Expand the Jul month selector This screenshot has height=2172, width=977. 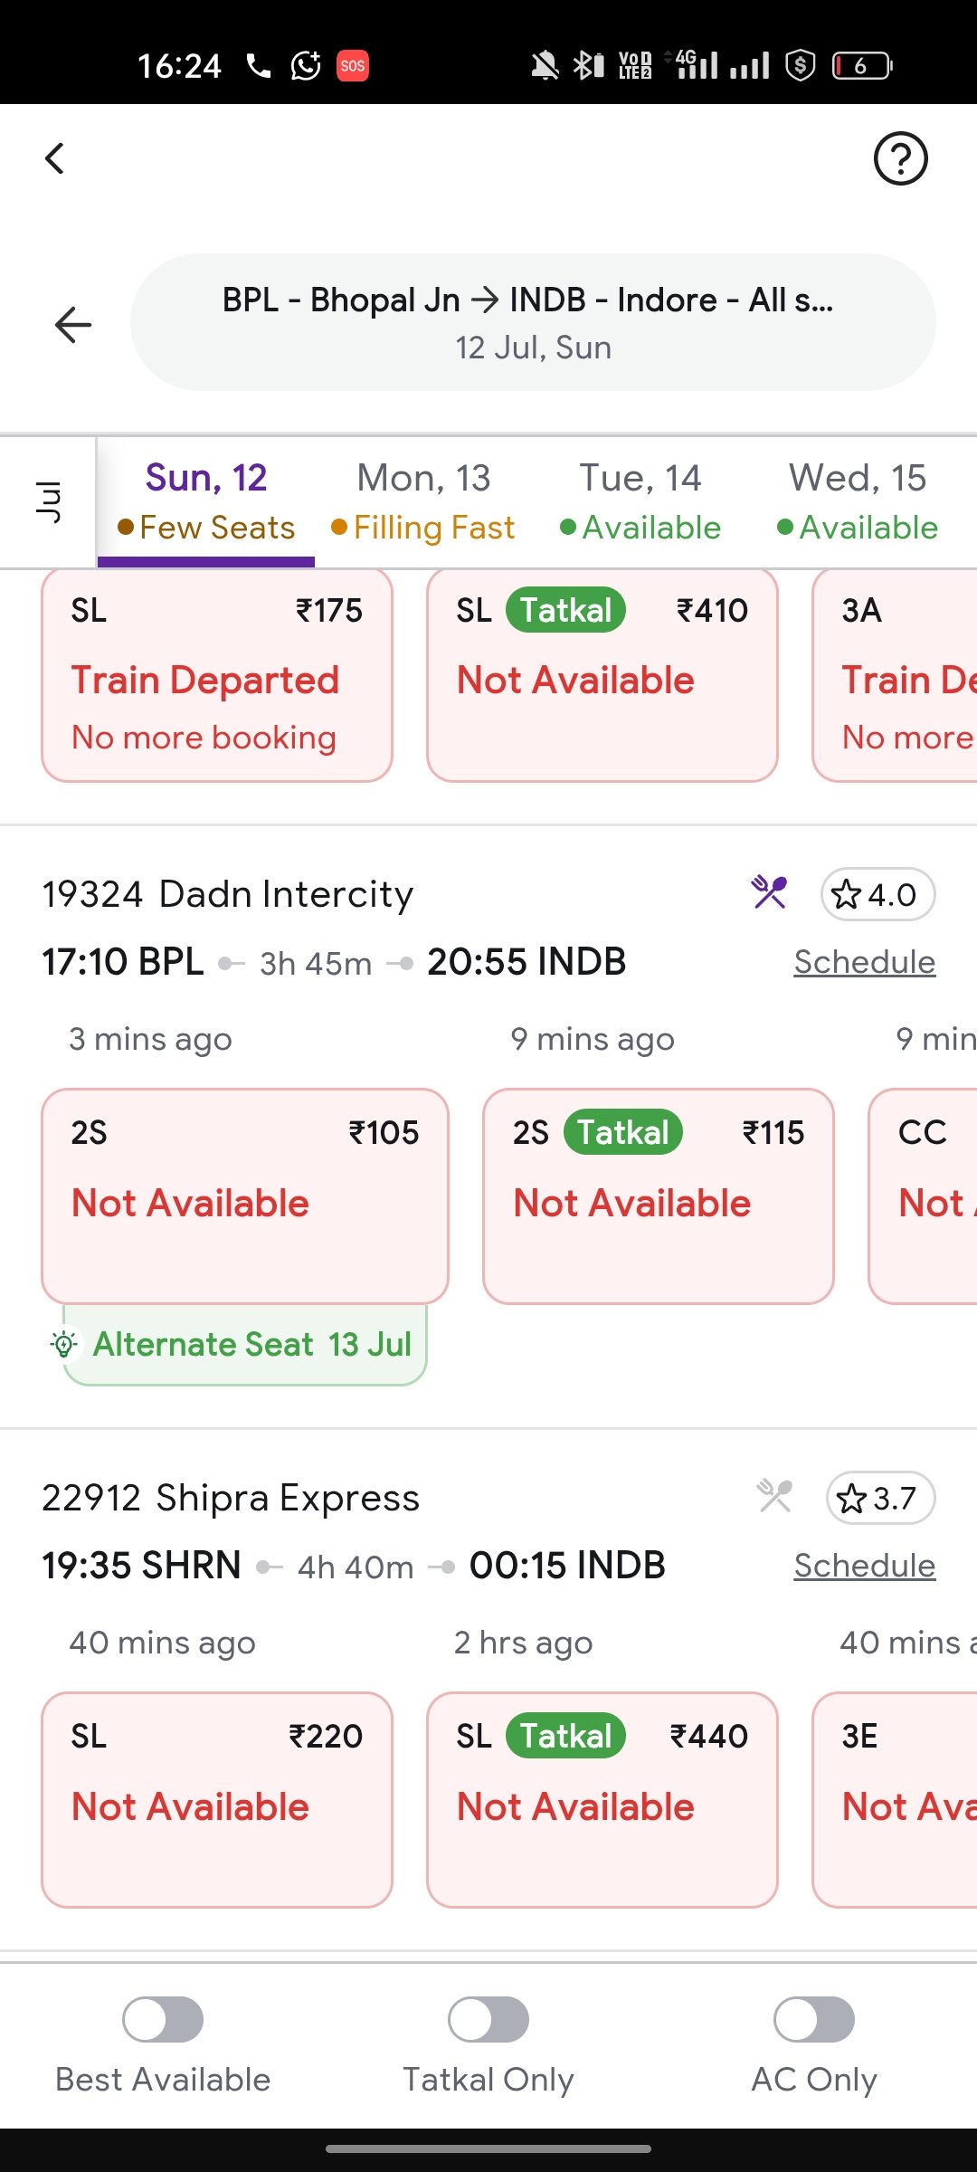click(48, 502)
